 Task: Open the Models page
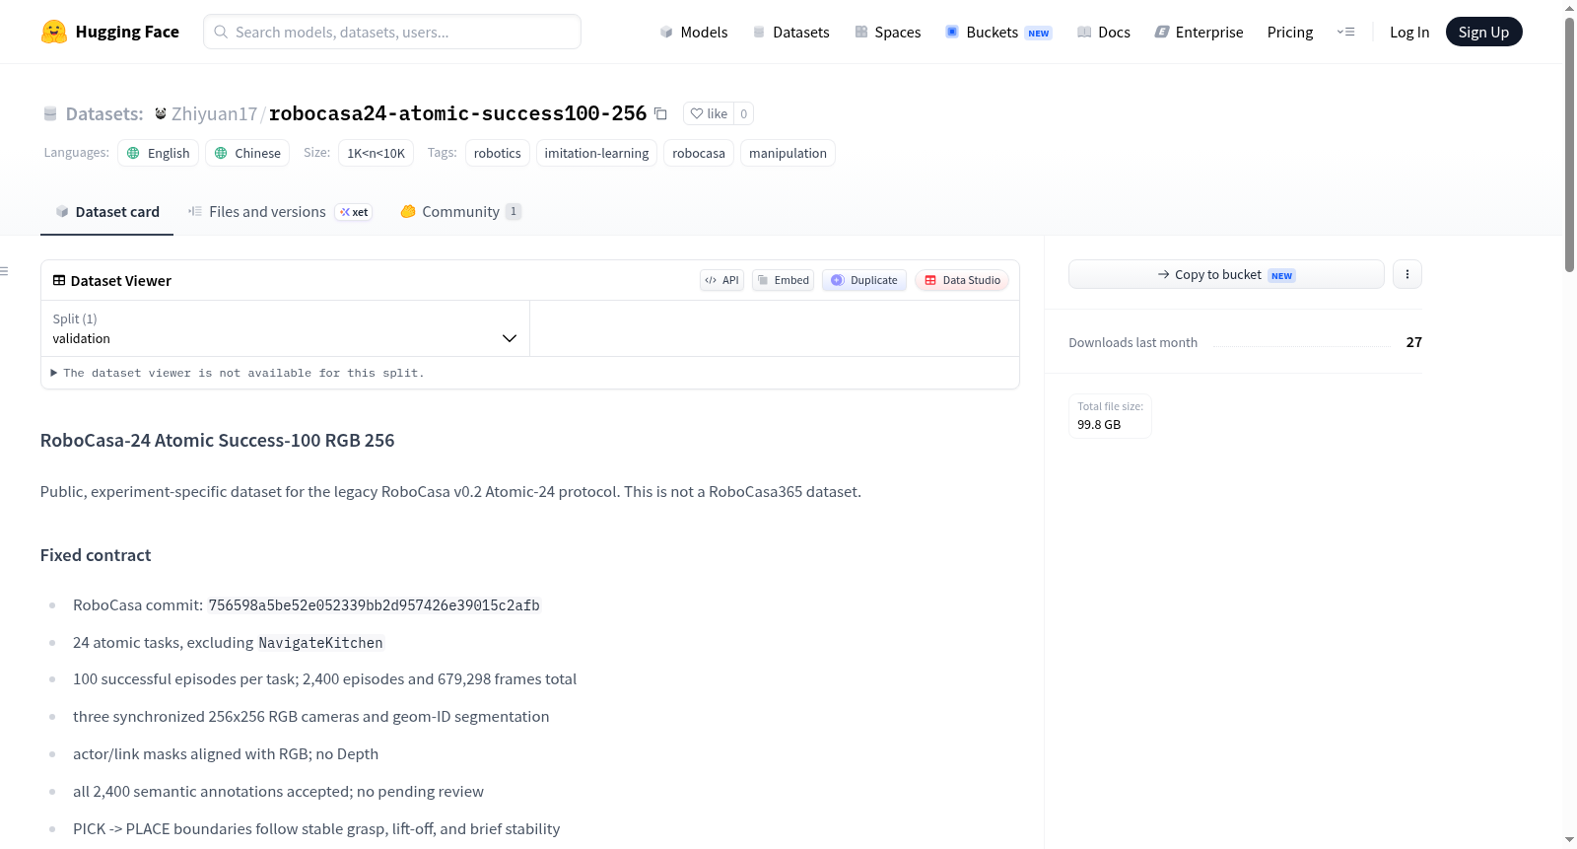coord(694,32)
